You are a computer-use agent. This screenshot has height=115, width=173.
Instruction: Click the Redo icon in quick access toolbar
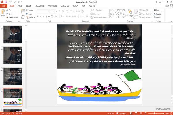click(15, 2)
